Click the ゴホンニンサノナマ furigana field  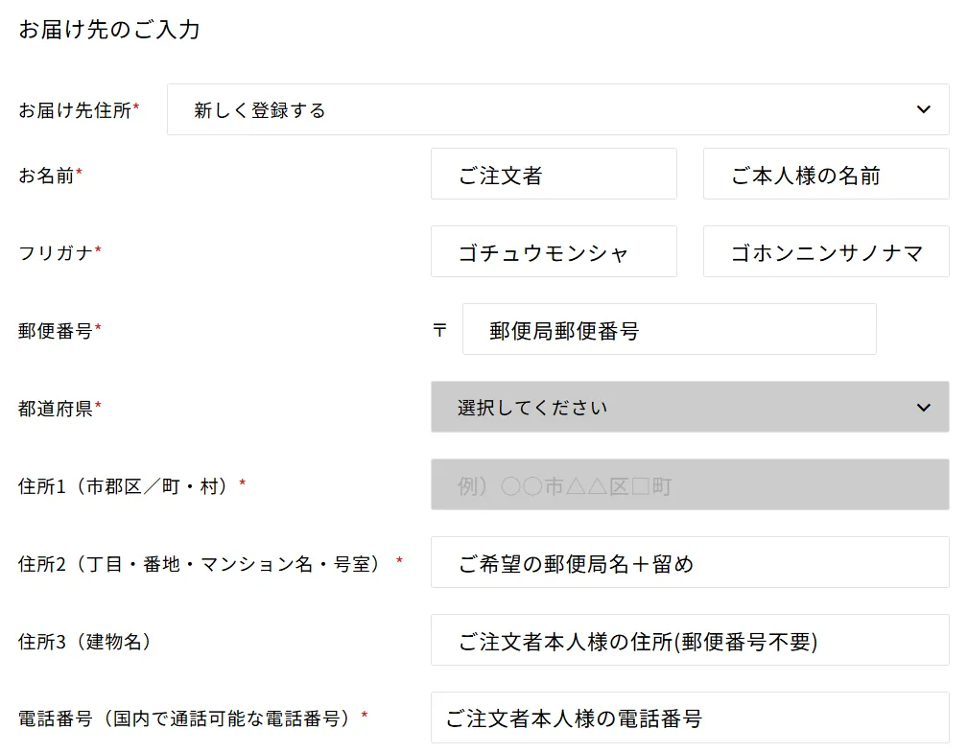tap(825, 252)
